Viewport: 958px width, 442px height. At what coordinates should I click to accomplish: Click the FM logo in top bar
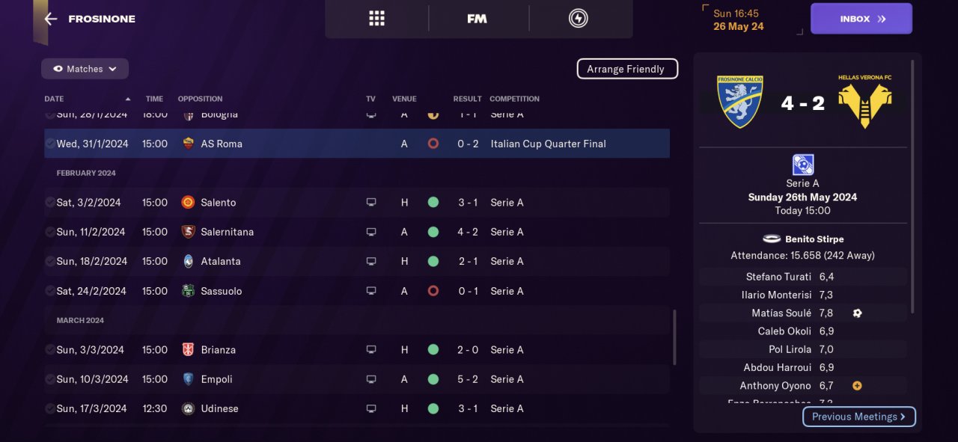tap(477, 19)
